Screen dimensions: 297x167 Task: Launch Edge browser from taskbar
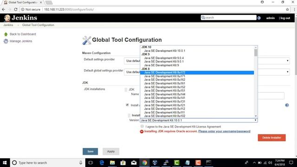(x=102, y=163)
